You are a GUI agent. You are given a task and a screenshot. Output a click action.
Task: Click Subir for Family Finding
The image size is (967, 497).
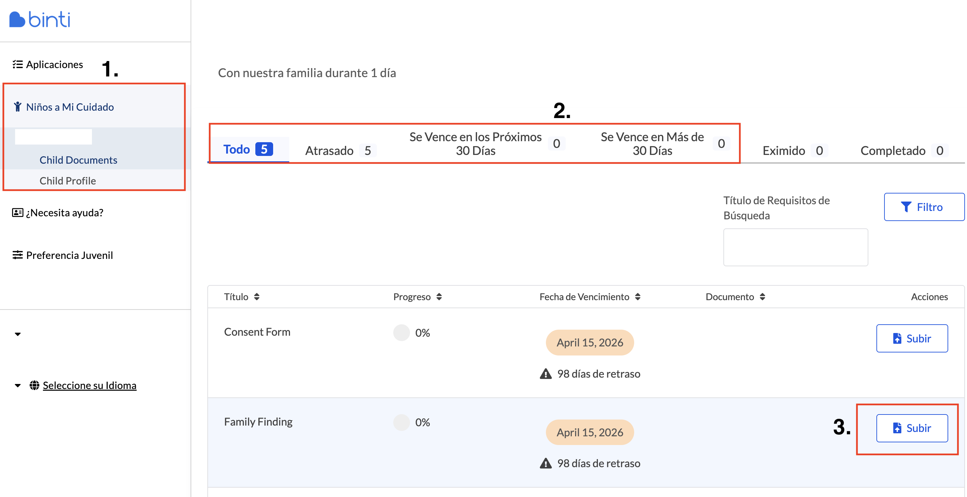click(912, 428)
